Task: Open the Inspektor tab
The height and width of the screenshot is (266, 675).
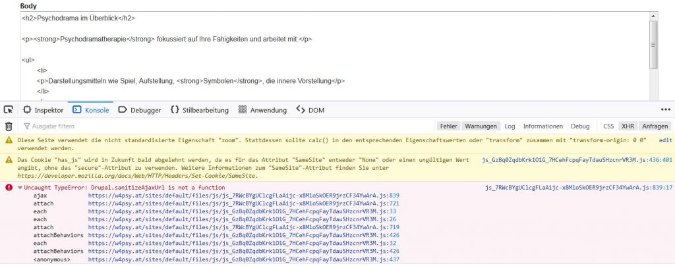Action: click(x=44, y=110)
